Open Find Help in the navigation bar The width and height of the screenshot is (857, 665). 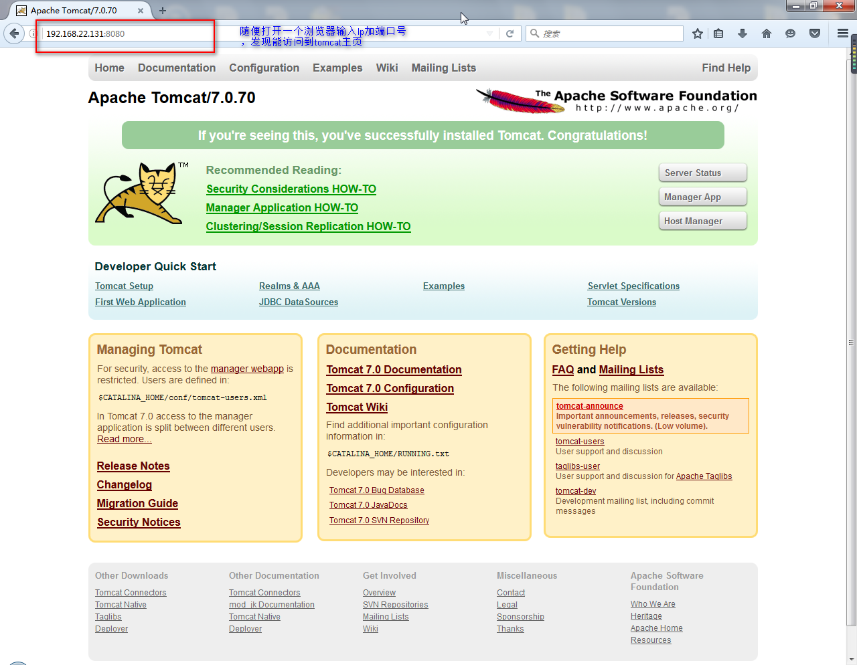[726, 68]
